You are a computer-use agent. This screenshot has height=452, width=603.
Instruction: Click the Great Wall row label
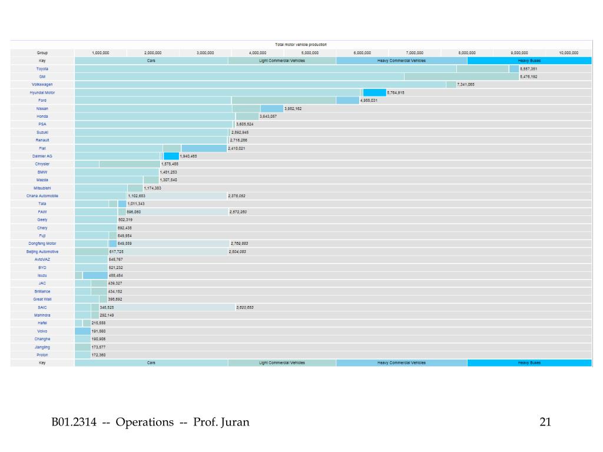[42, 300]
